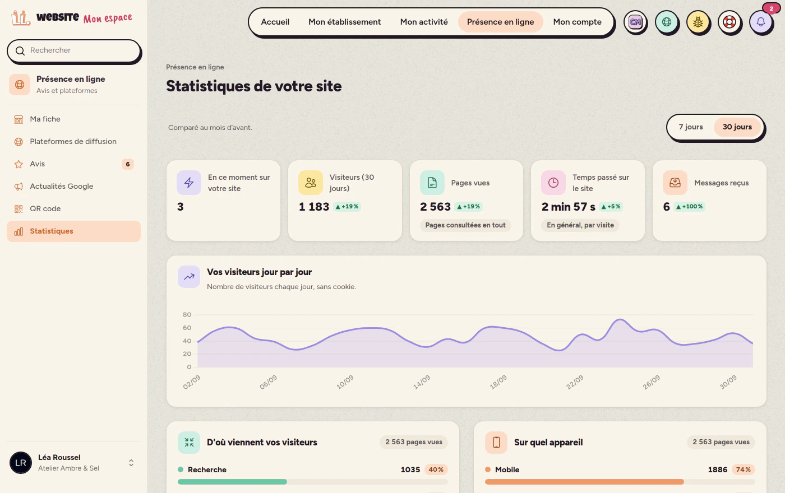Click the inbox icon on Messages reçus card
This screenshot has height=493, width=785.
click(675, 183)
